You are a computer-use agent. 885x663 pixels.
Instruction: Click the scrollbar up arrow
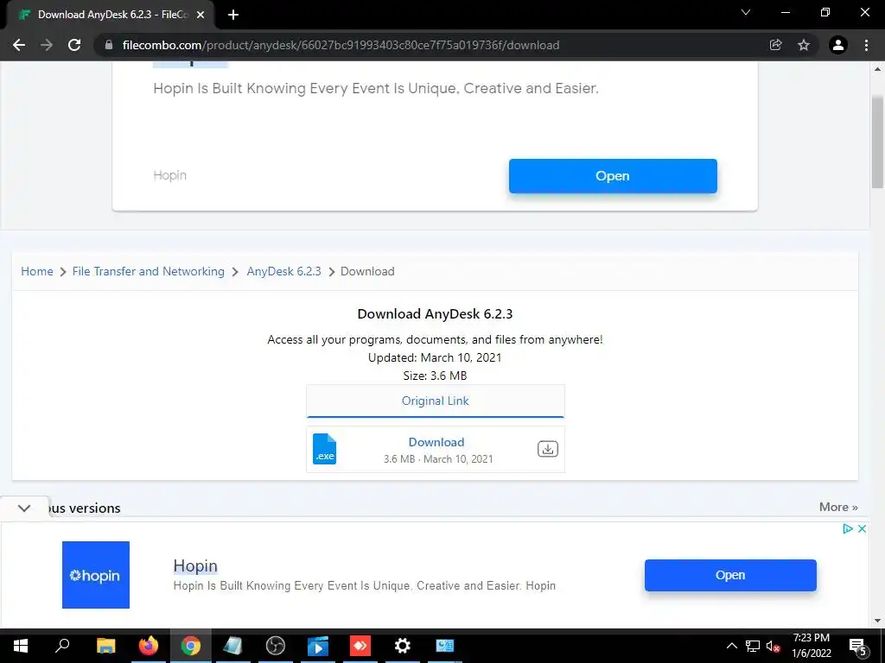point(877,69)
